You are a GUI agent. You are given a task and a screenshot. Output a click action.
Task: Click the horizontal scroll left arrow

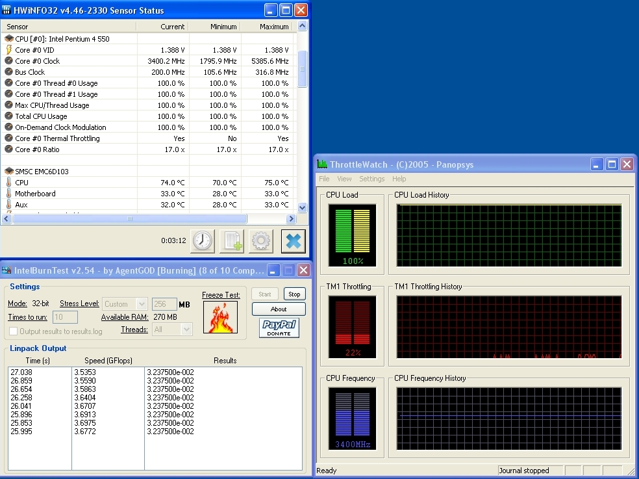tap(6, 218)
